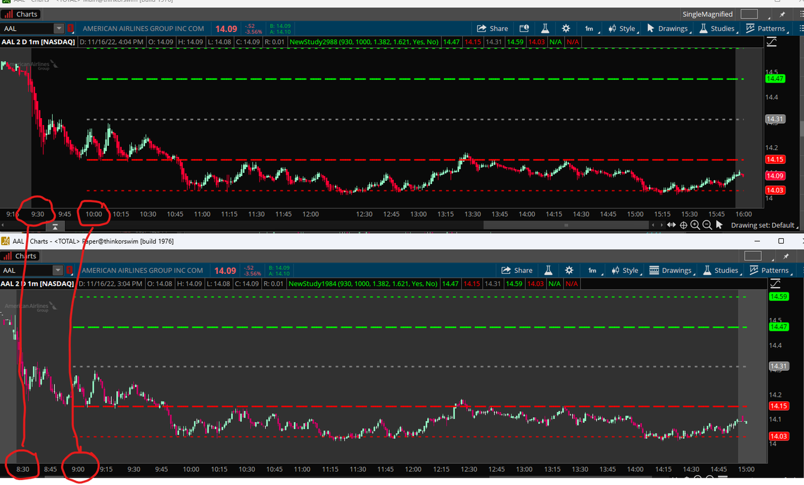Click the pan arrows icon in top chart
Image resolution: width=804 pixels, height=485 pixels.
671,225
